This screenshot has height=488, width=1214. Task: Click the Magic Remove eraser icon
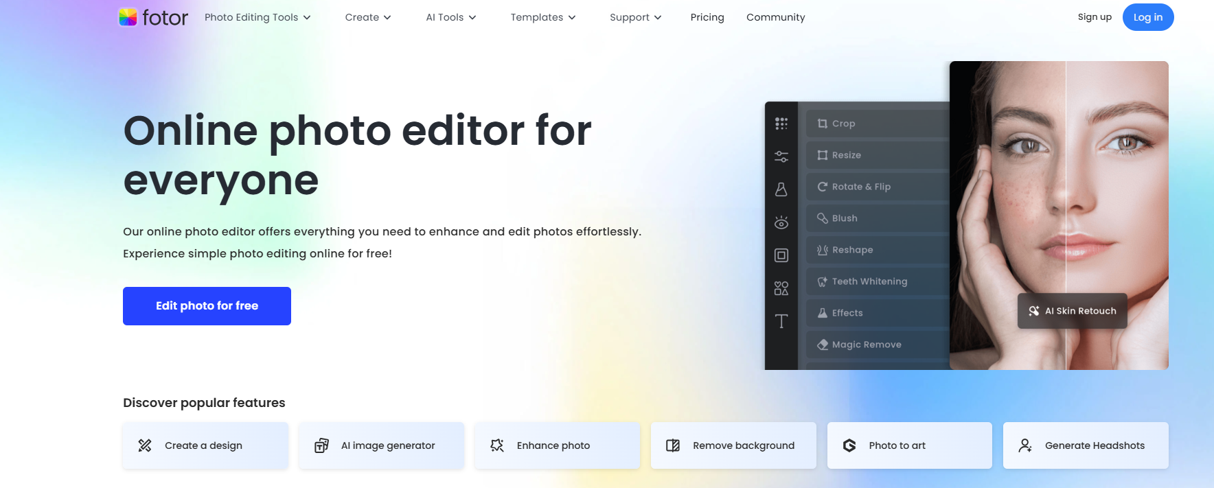point(823,345)
